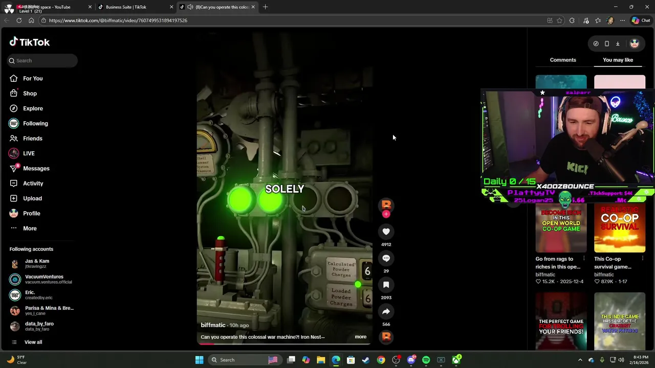Open options for Go from rags to riches card
The width and height of the screenshot is (655, 368).
point(584,259)
